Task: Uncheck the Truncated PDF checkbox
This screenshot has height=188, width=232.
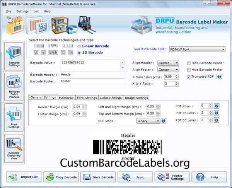Action: tap(189, 77)
